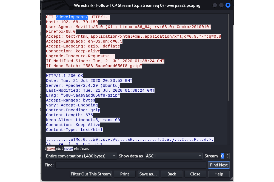Click the Back button
Viewport: 274px width, 182px height.
pyautogui.click(x=172, y=174)
